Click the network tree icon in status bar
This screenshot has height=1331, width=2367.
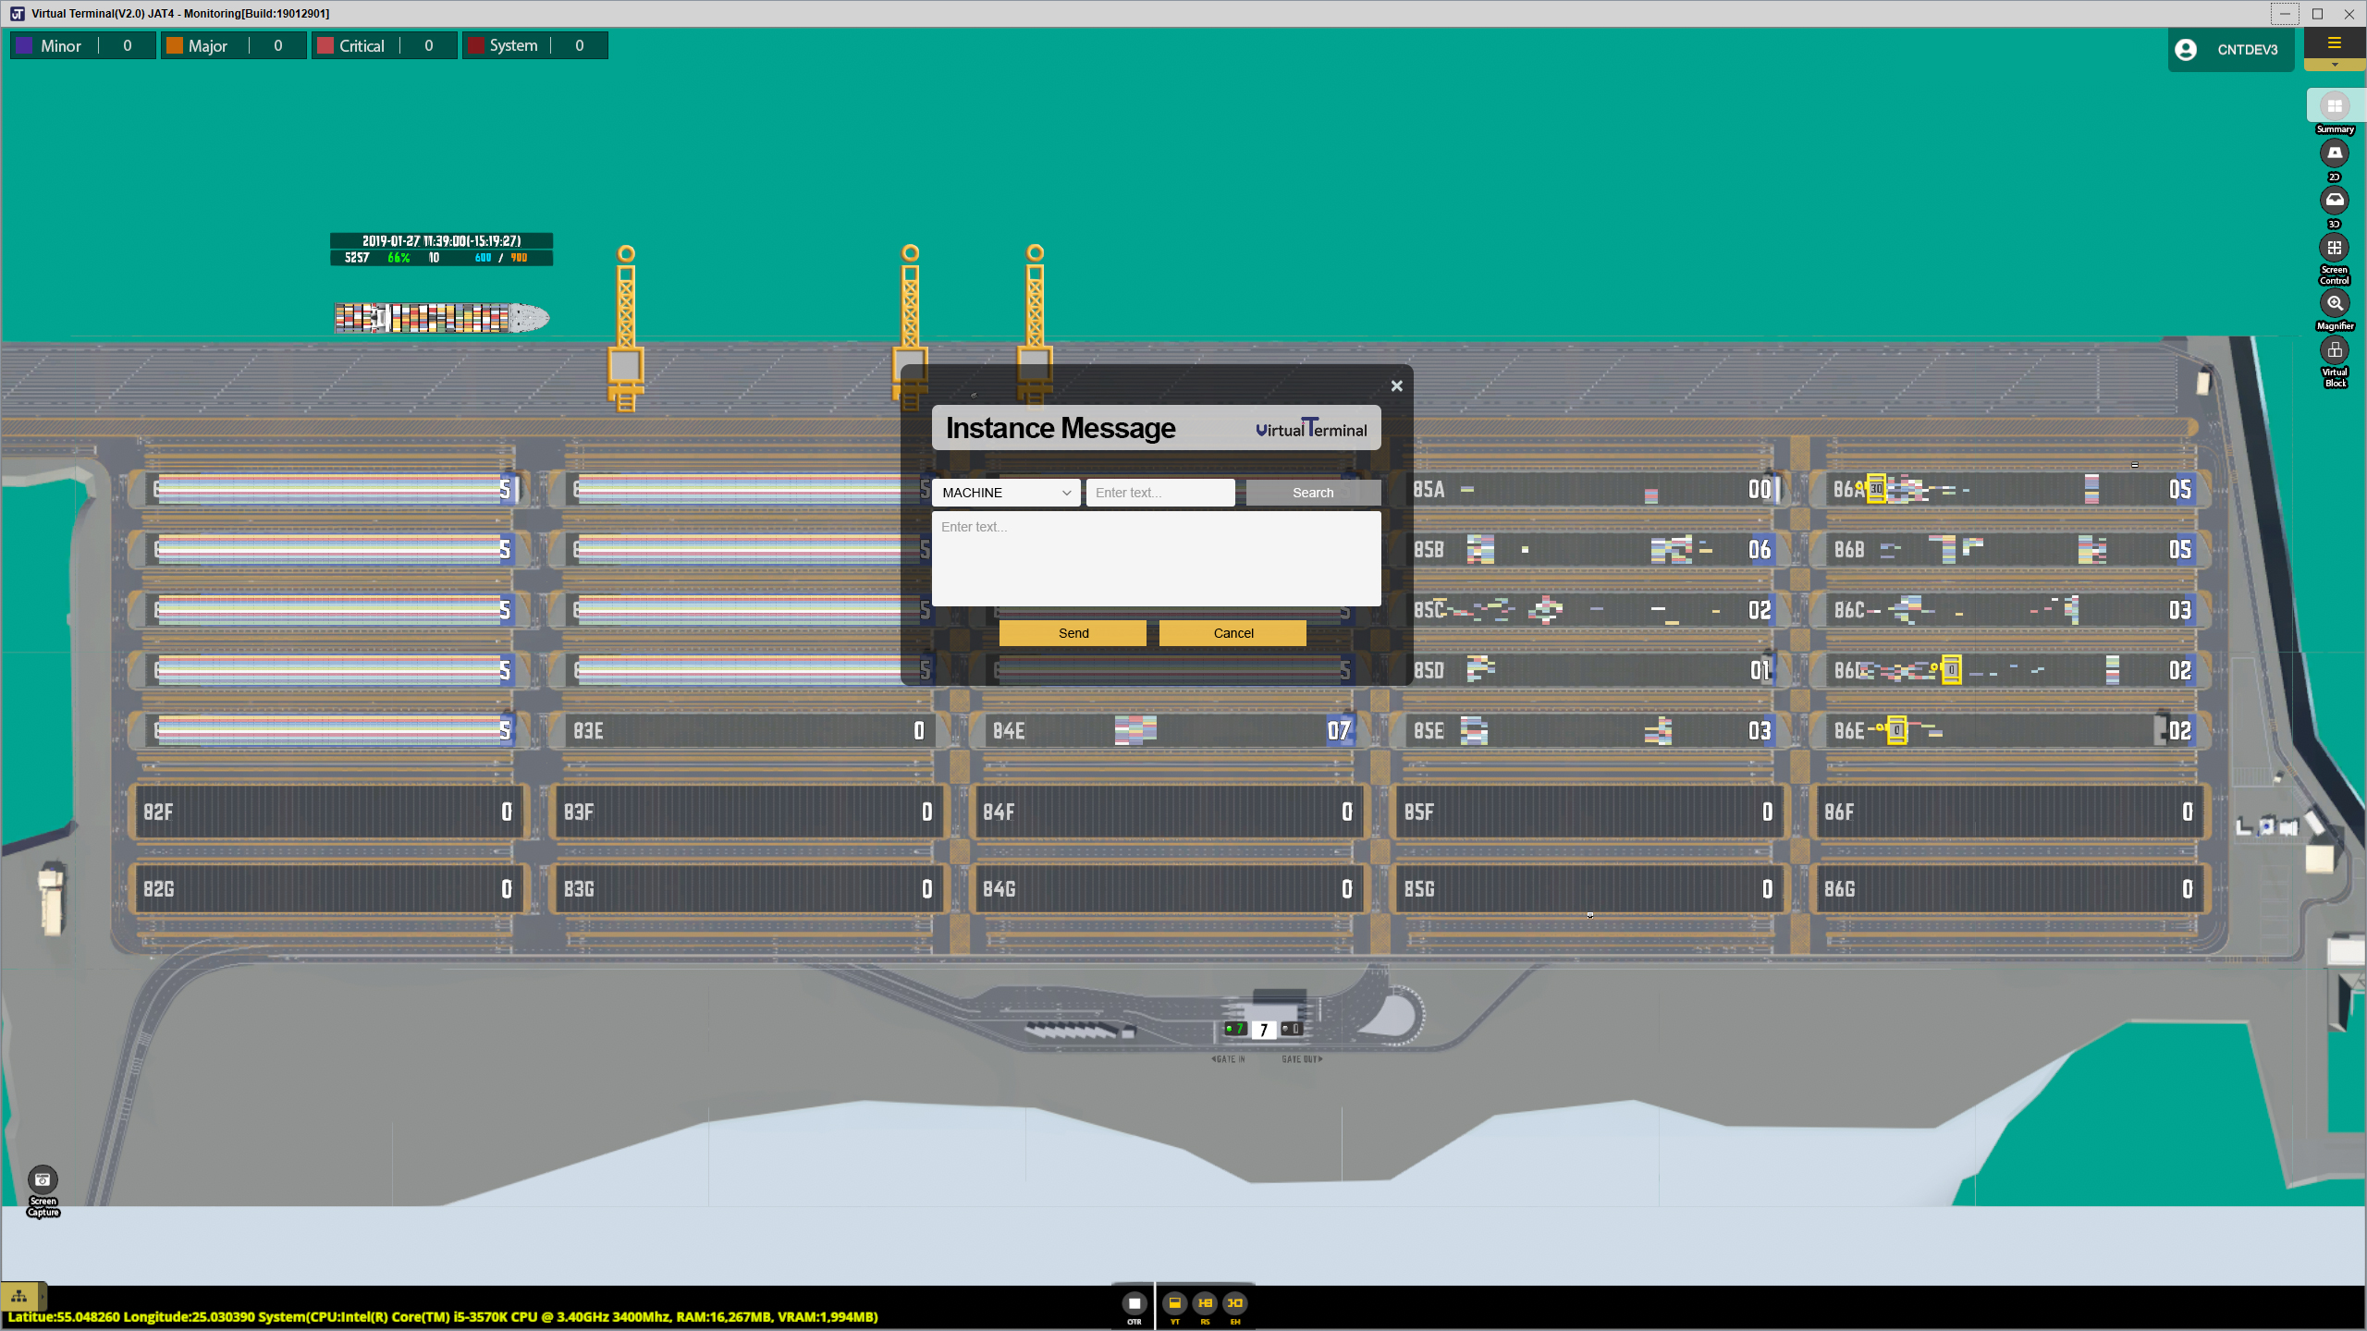pyautogui.click(x=19, y=1296)
